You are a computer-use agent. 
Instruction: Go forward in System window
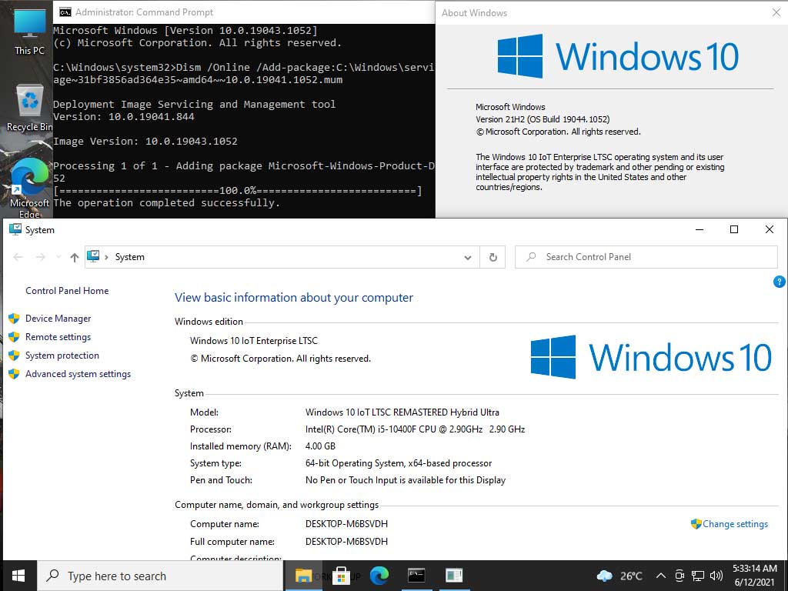tap(40, 257)
